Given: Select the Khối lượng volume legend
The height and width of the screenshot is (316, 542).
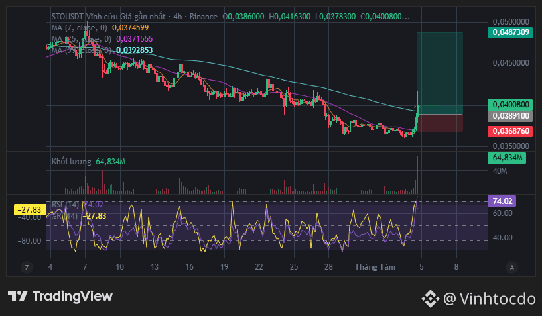Looking at the screenshot, I should tap(71, 162).
